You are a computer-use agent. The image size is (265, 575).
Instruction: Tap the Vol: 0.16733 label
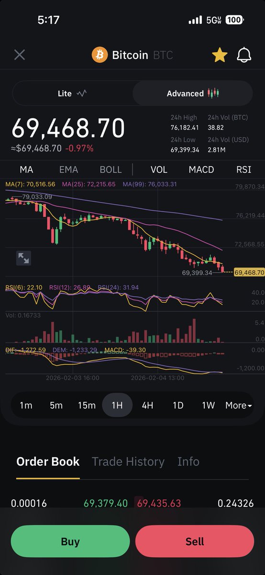23,315
